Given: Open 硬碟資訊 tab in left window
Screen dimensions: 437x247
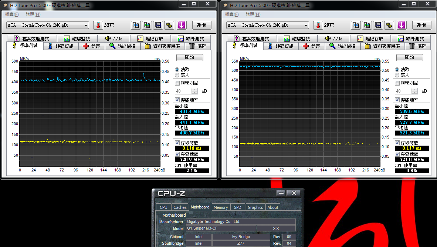Looking at the screenshot, I should click(x=61, y=46).
